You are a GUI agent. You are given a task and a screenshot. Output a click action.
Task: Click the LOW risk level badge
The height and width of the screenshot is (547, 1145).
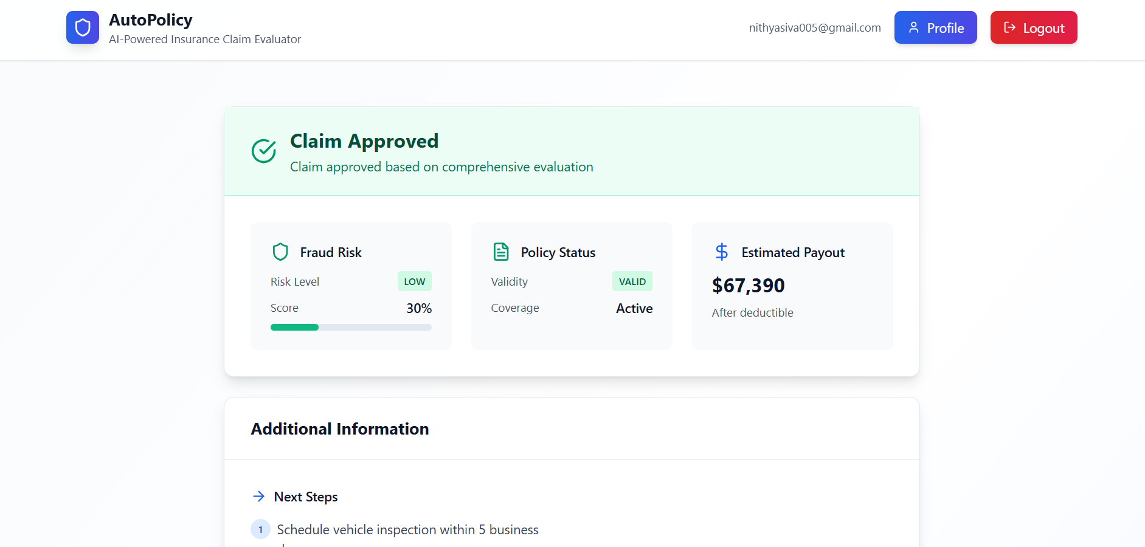tap(415, 281)
